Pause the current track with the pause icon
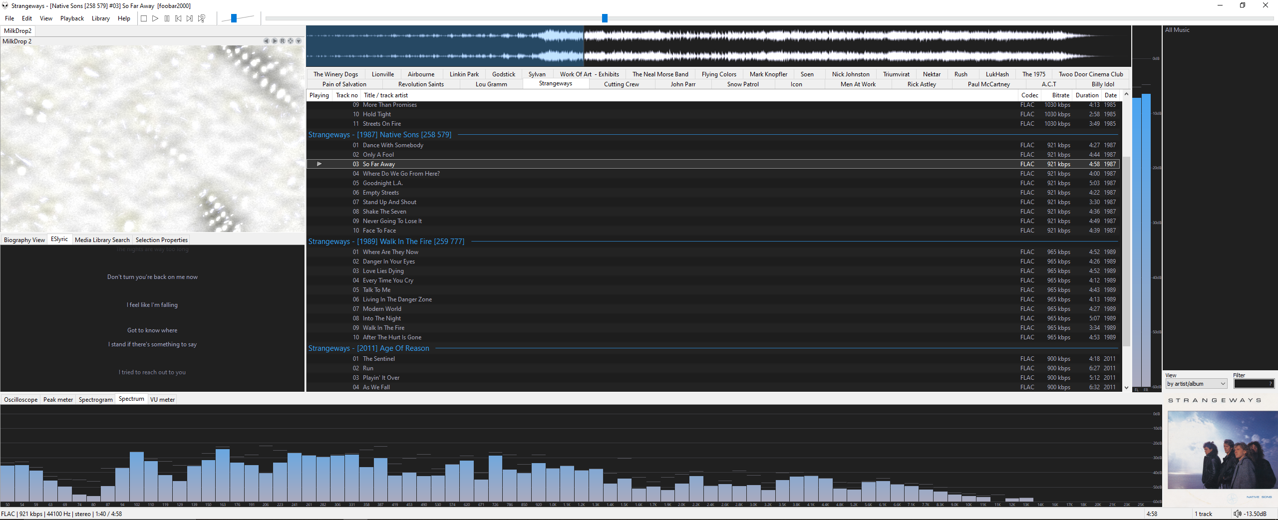 167,18
